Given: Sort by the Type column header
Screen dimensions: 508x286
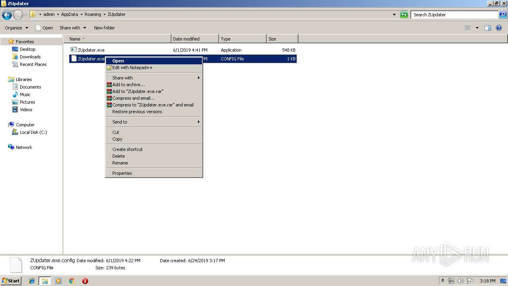Looking at the screenshot, I should click(x=242, y=39).
